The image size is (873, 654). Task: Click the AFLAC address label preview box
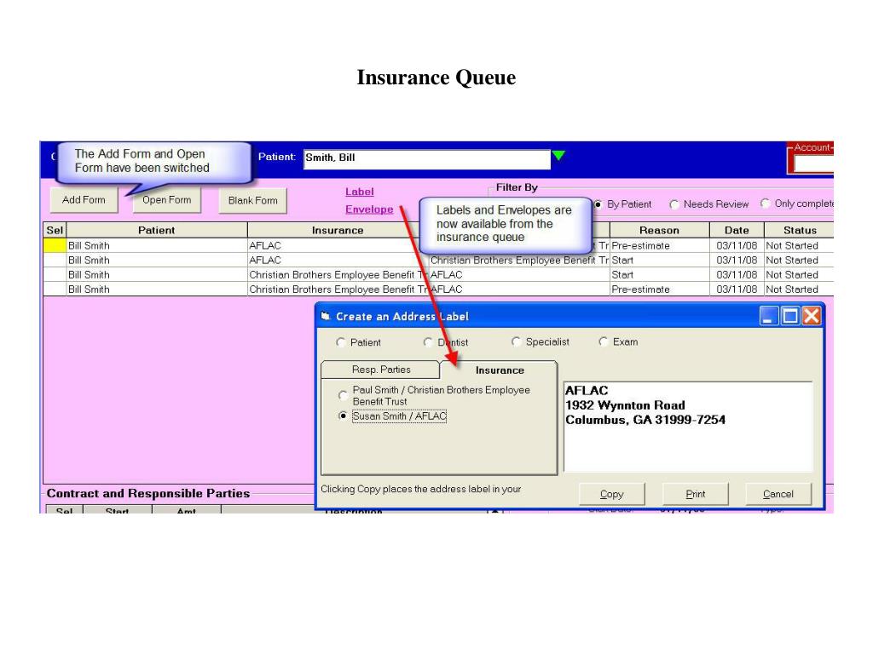pyautogui.click(x=688, y=427)
